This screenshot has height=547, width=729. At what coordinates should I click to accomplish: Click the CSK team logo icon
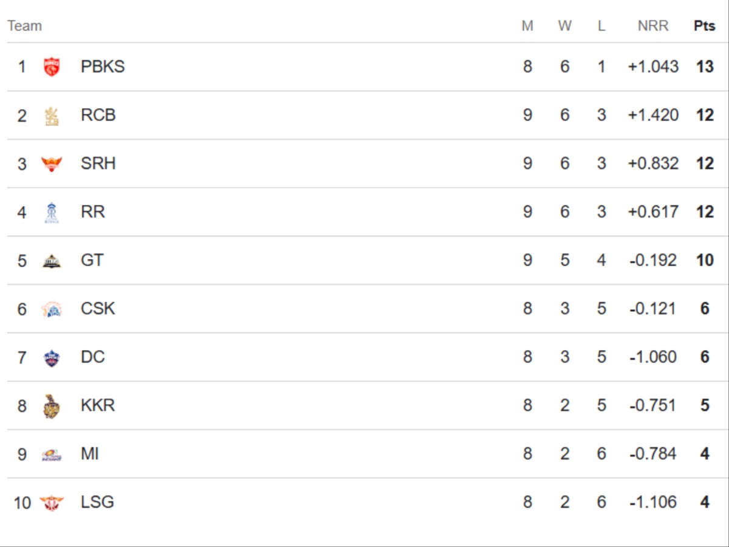tap(52, 309)
